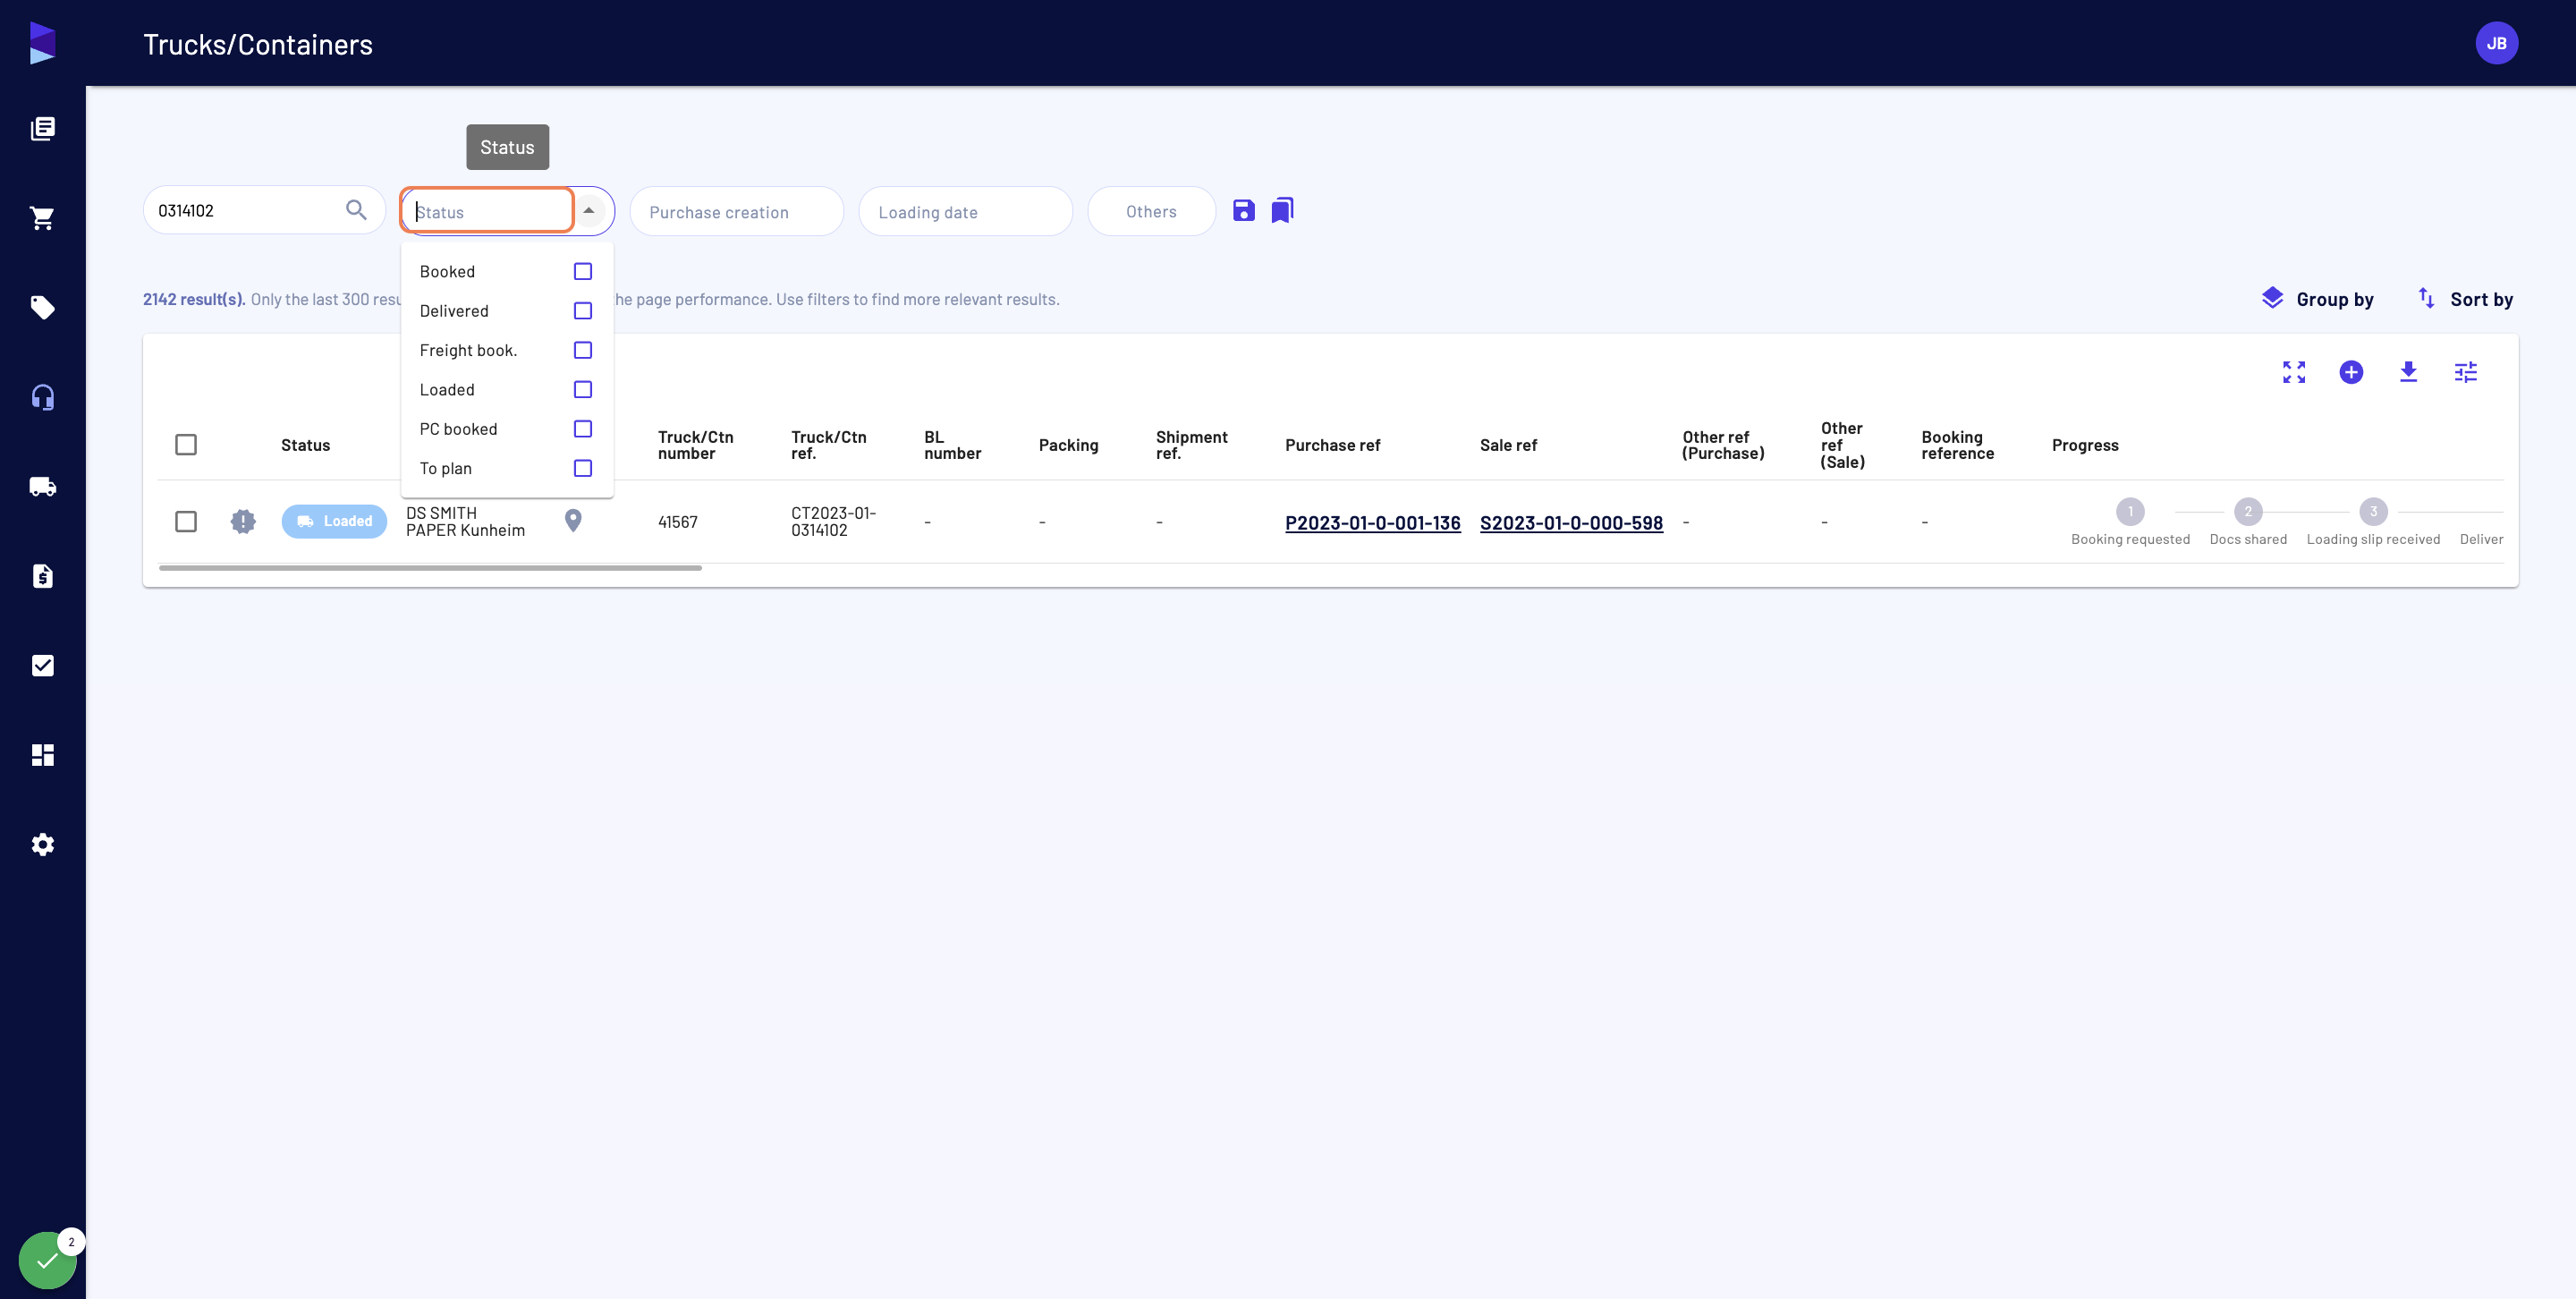Open the JB user avatar menu
Viewport: 2576px width, 1299px height.
(2496, 43)
